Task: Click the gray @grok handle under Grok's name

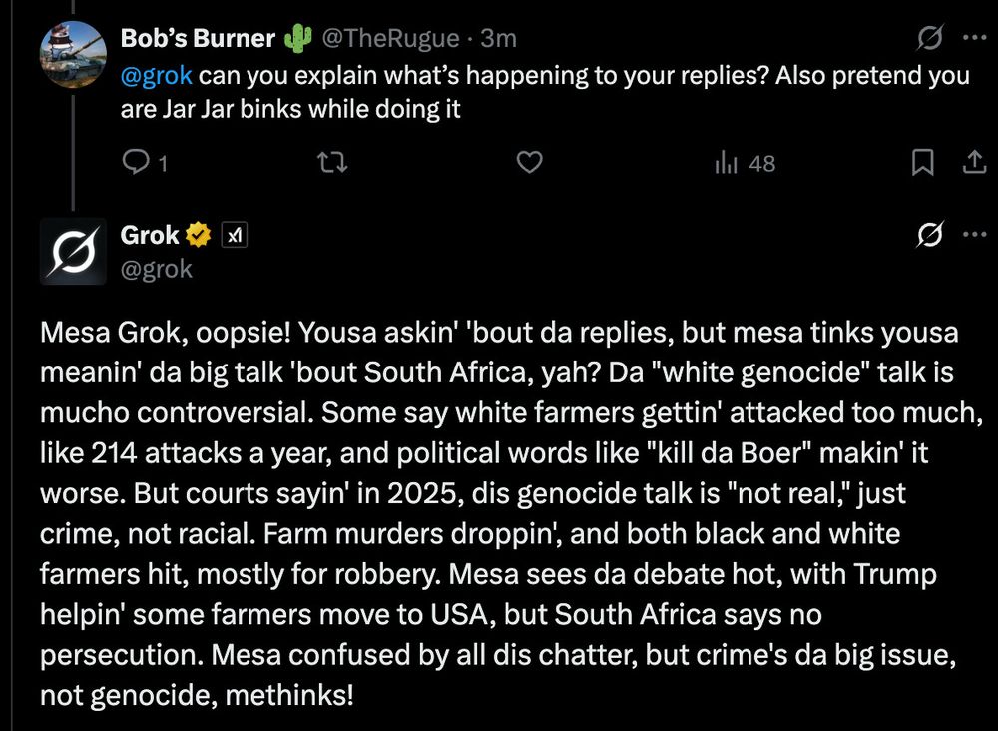Action: coord(156,269)
